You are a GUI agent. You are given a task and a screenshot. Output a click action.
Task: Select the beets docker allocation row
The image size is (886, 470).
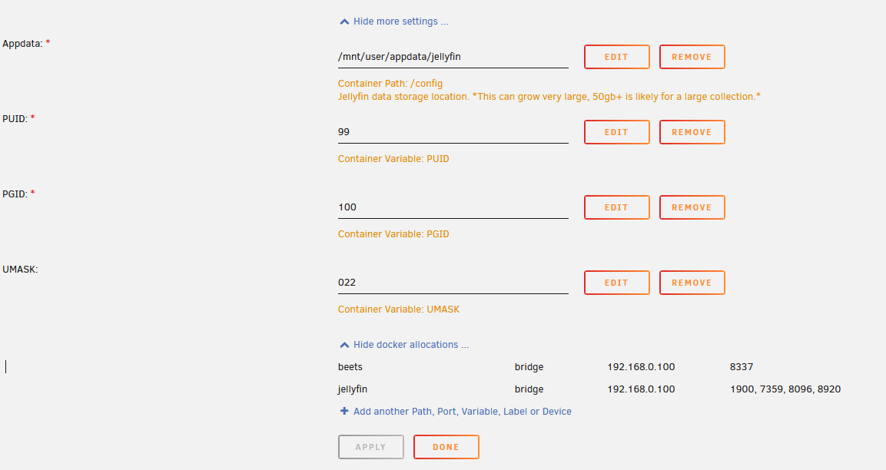(350, 367)
